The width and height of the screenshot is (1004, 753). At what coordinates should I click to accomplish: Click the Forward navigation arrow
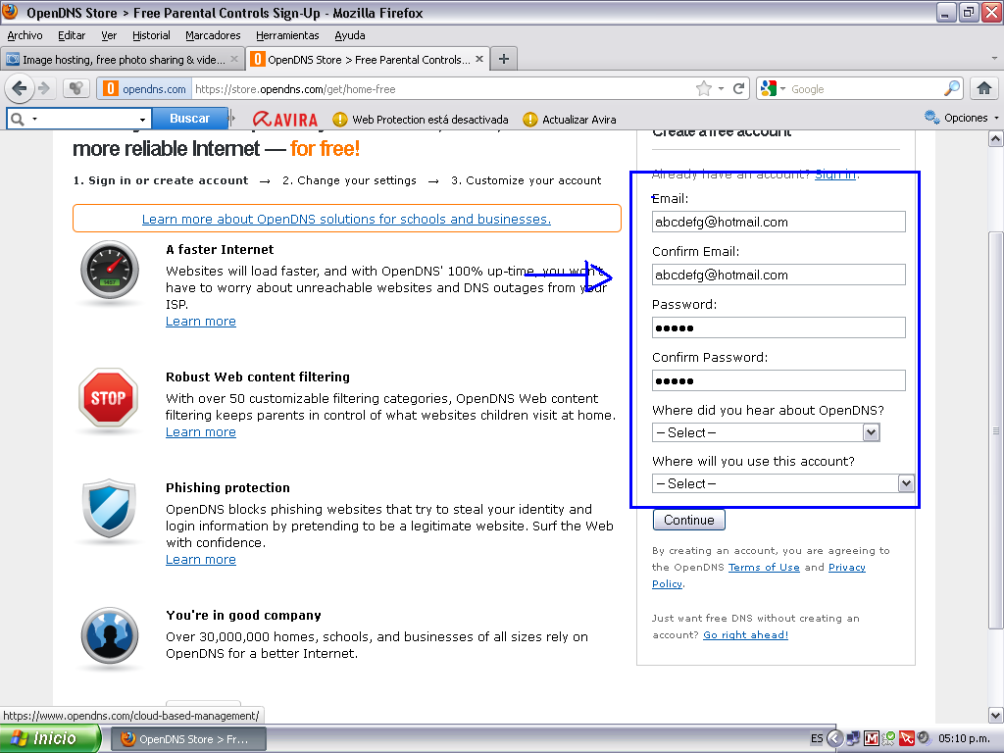tap(43, 88)
